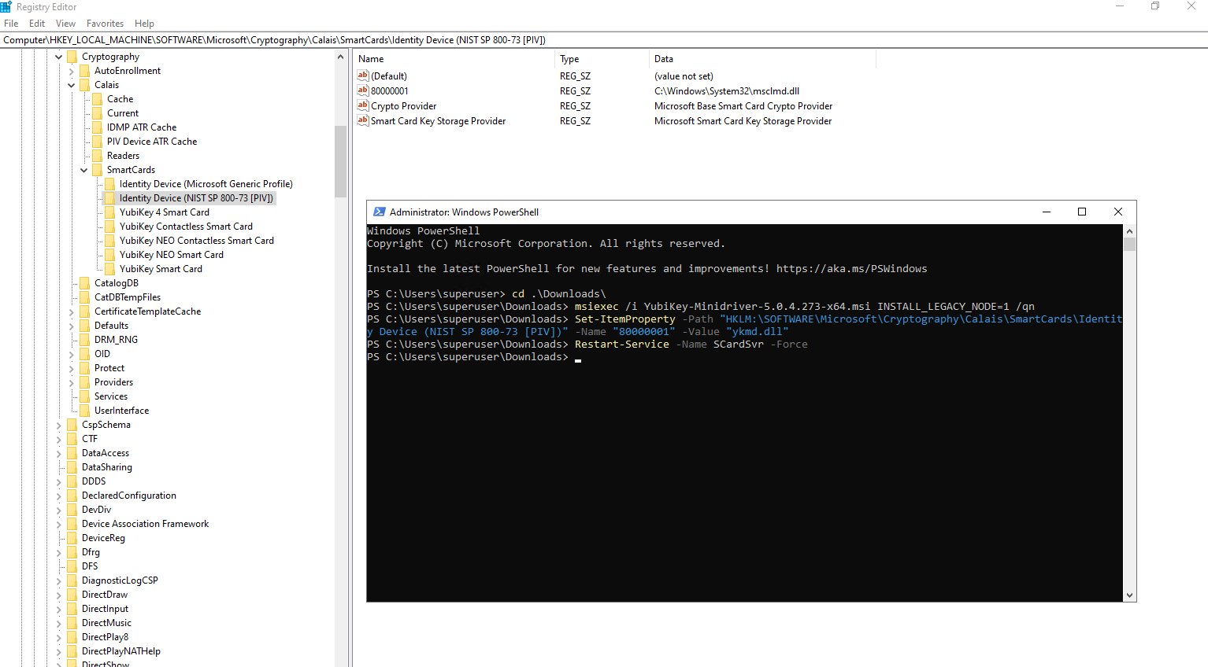Select the IDMP ATR Cache folder icon

[x=98, y=127]
